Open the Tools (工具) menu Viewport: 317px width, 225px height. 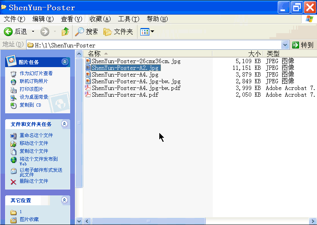point(128,19)
